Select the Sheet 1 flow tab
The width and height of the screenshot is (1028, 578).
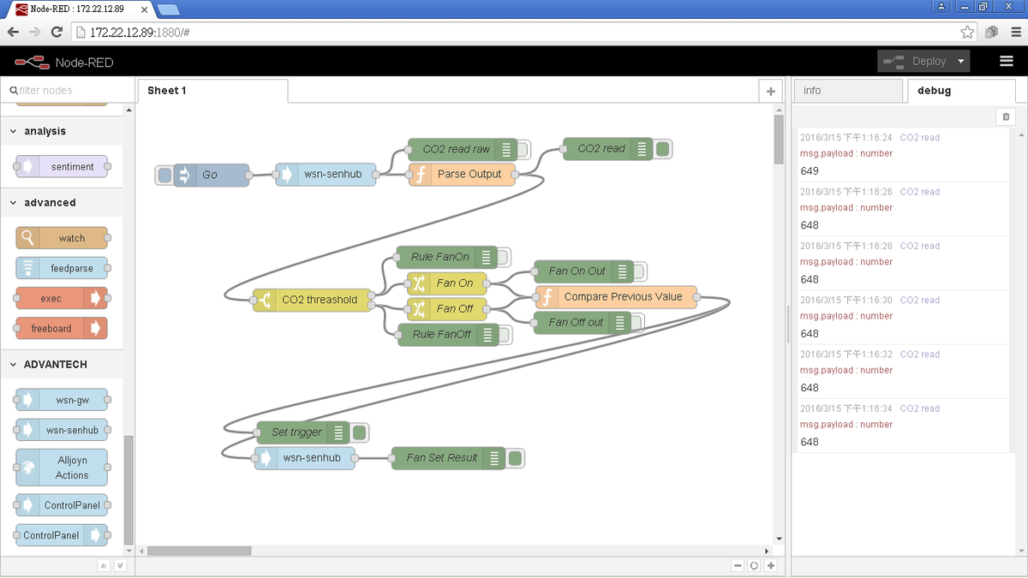coord(167,91)
